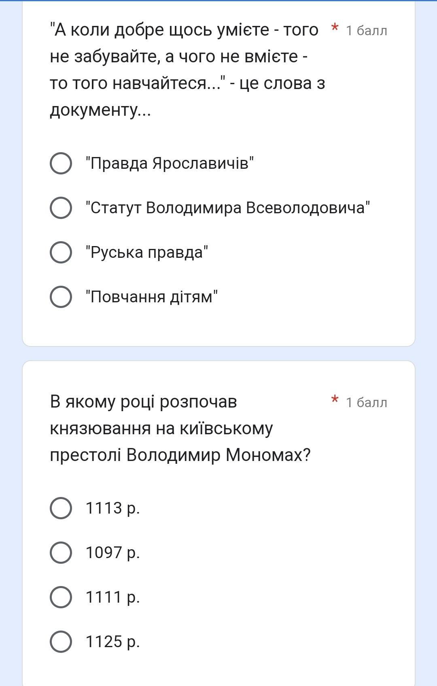The height and width of the screenshot is (686, 437).
Task: Select the 1113 р. radio button
Action: tap(61, 508)
